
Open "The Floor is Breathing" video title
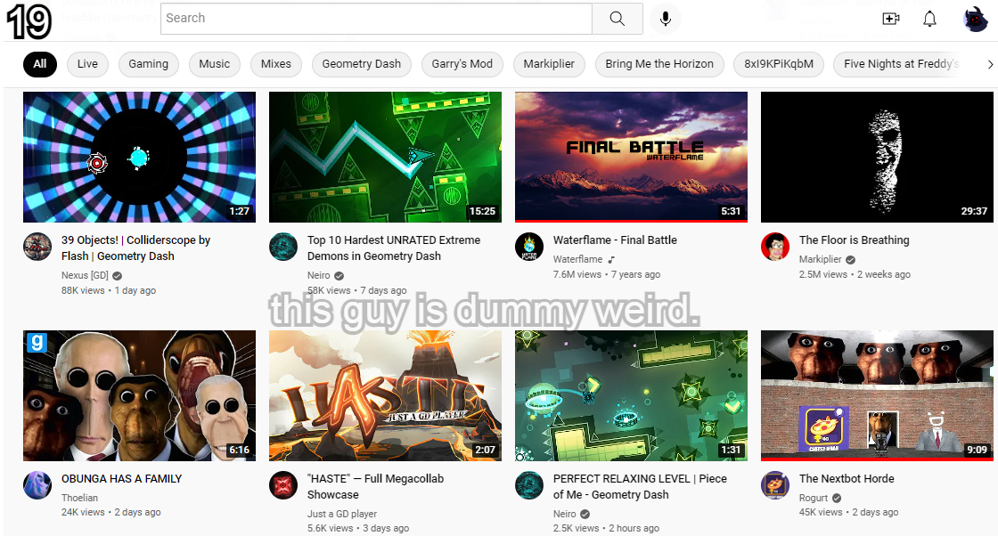(x=854, y=240)
